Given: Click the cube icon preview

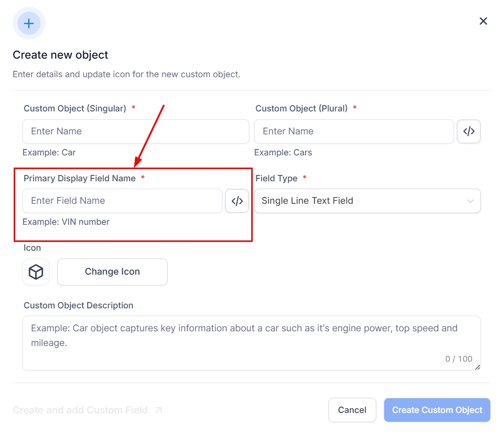Looking at the screenshot, I should (x=36, y=272).
